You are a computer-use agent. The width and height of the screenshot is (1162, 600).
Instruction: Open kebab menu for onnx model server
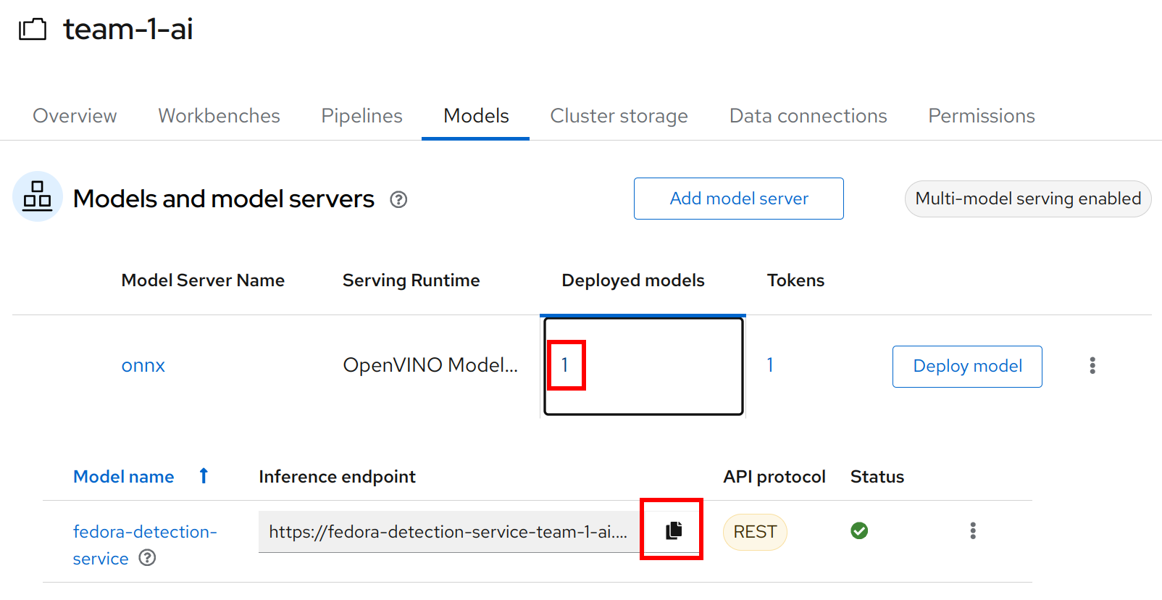point(1092,365)
